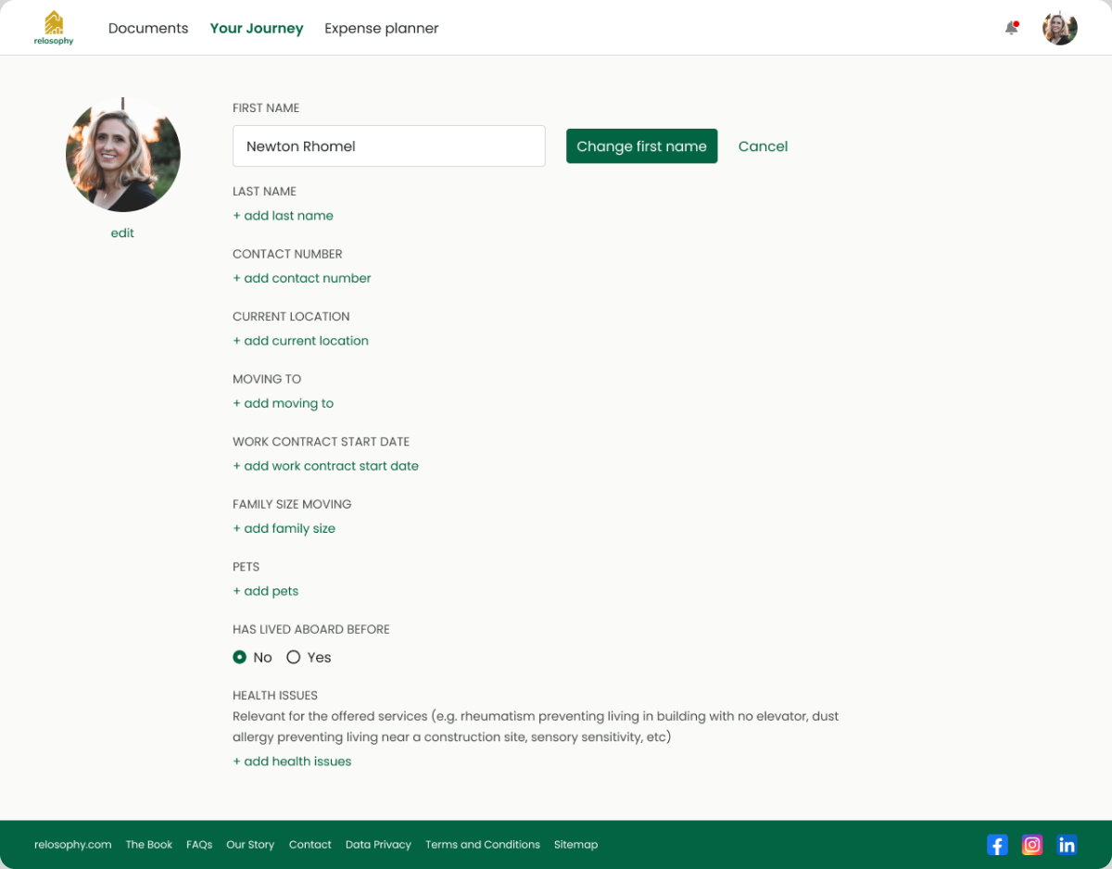Click edit under profile photo

coord(122,233)
